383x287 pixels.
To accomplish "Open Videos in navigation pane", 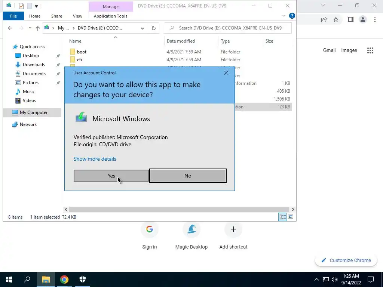I will click(x=29, y=101).
